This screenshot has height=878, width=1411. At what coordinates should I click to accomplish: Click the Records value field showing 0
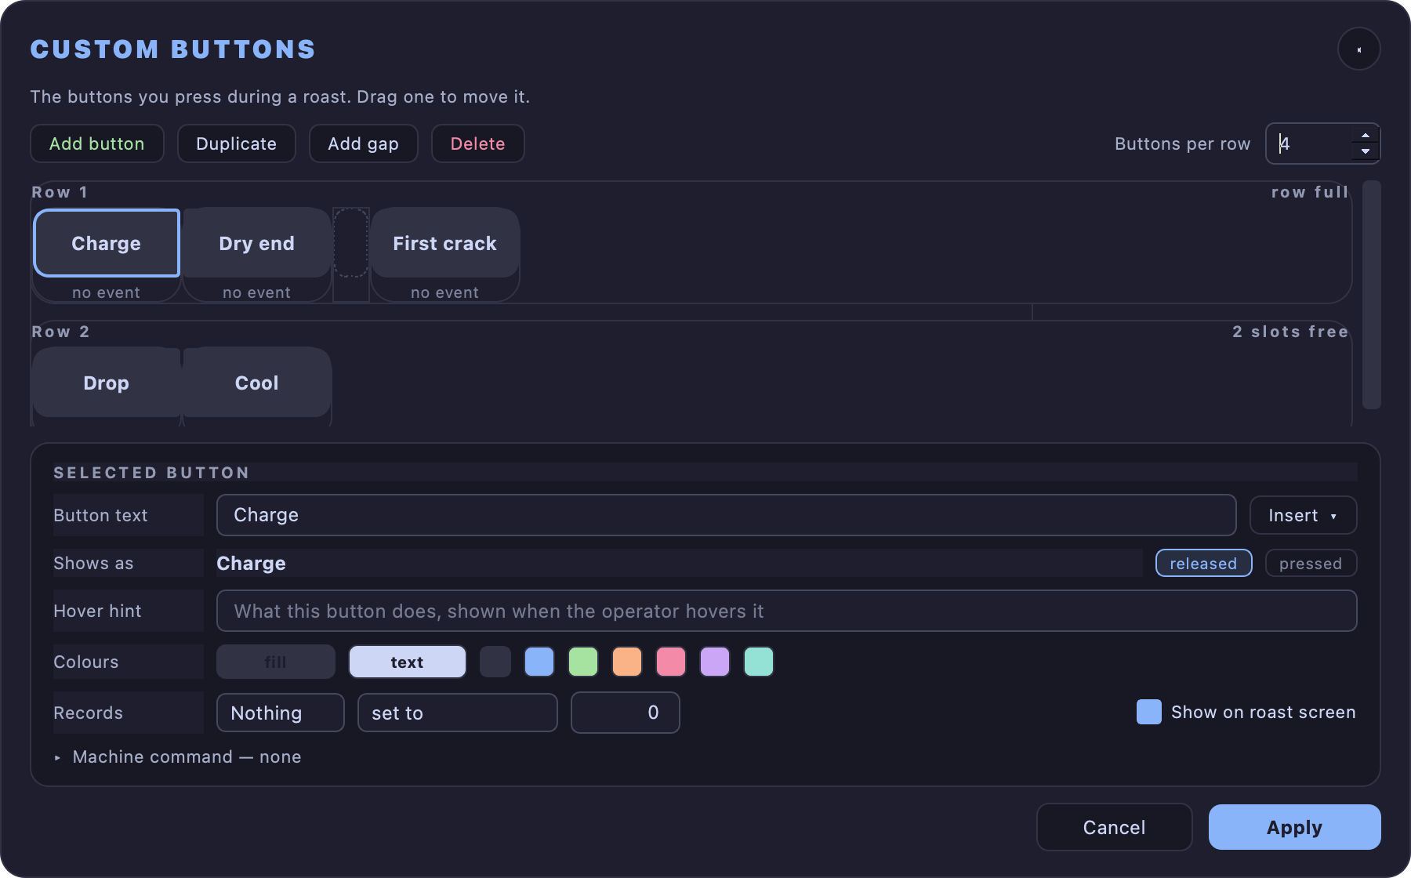pos(626,713)
